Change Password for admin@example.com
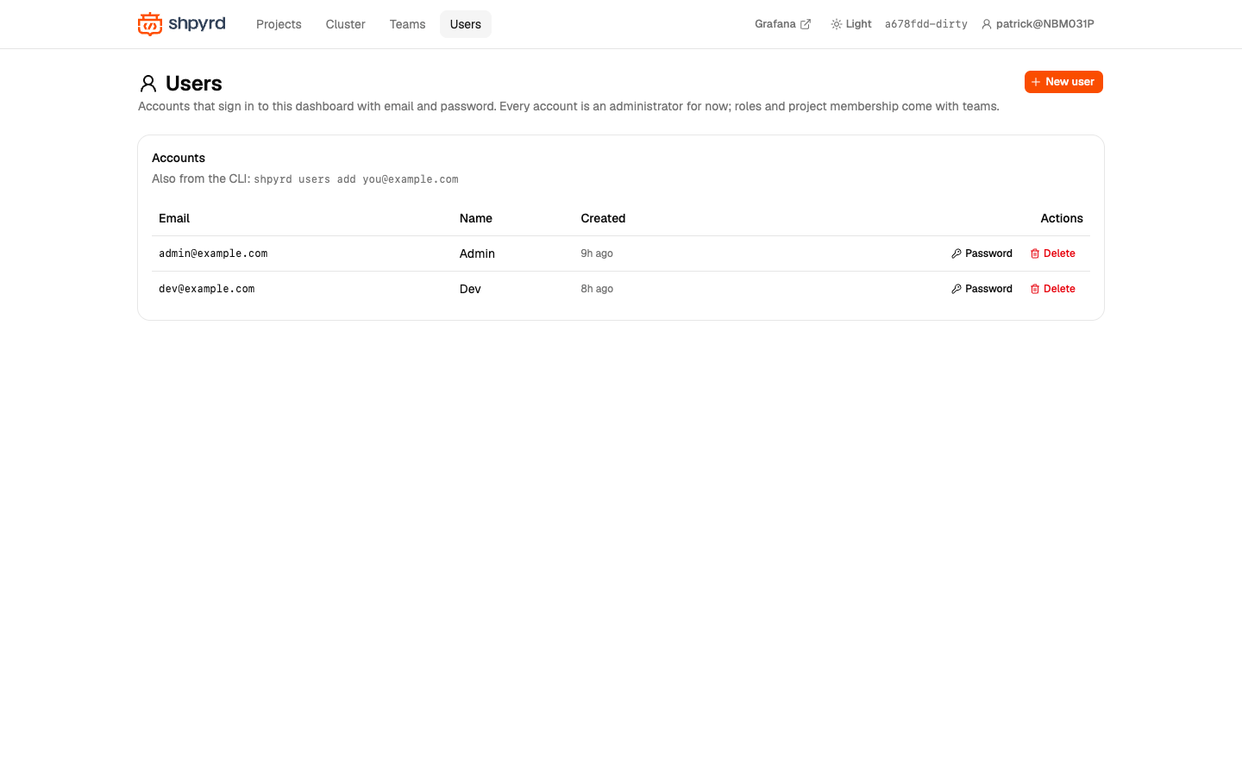This screenshot has height=776, width=1242. [x=982, y=253]
